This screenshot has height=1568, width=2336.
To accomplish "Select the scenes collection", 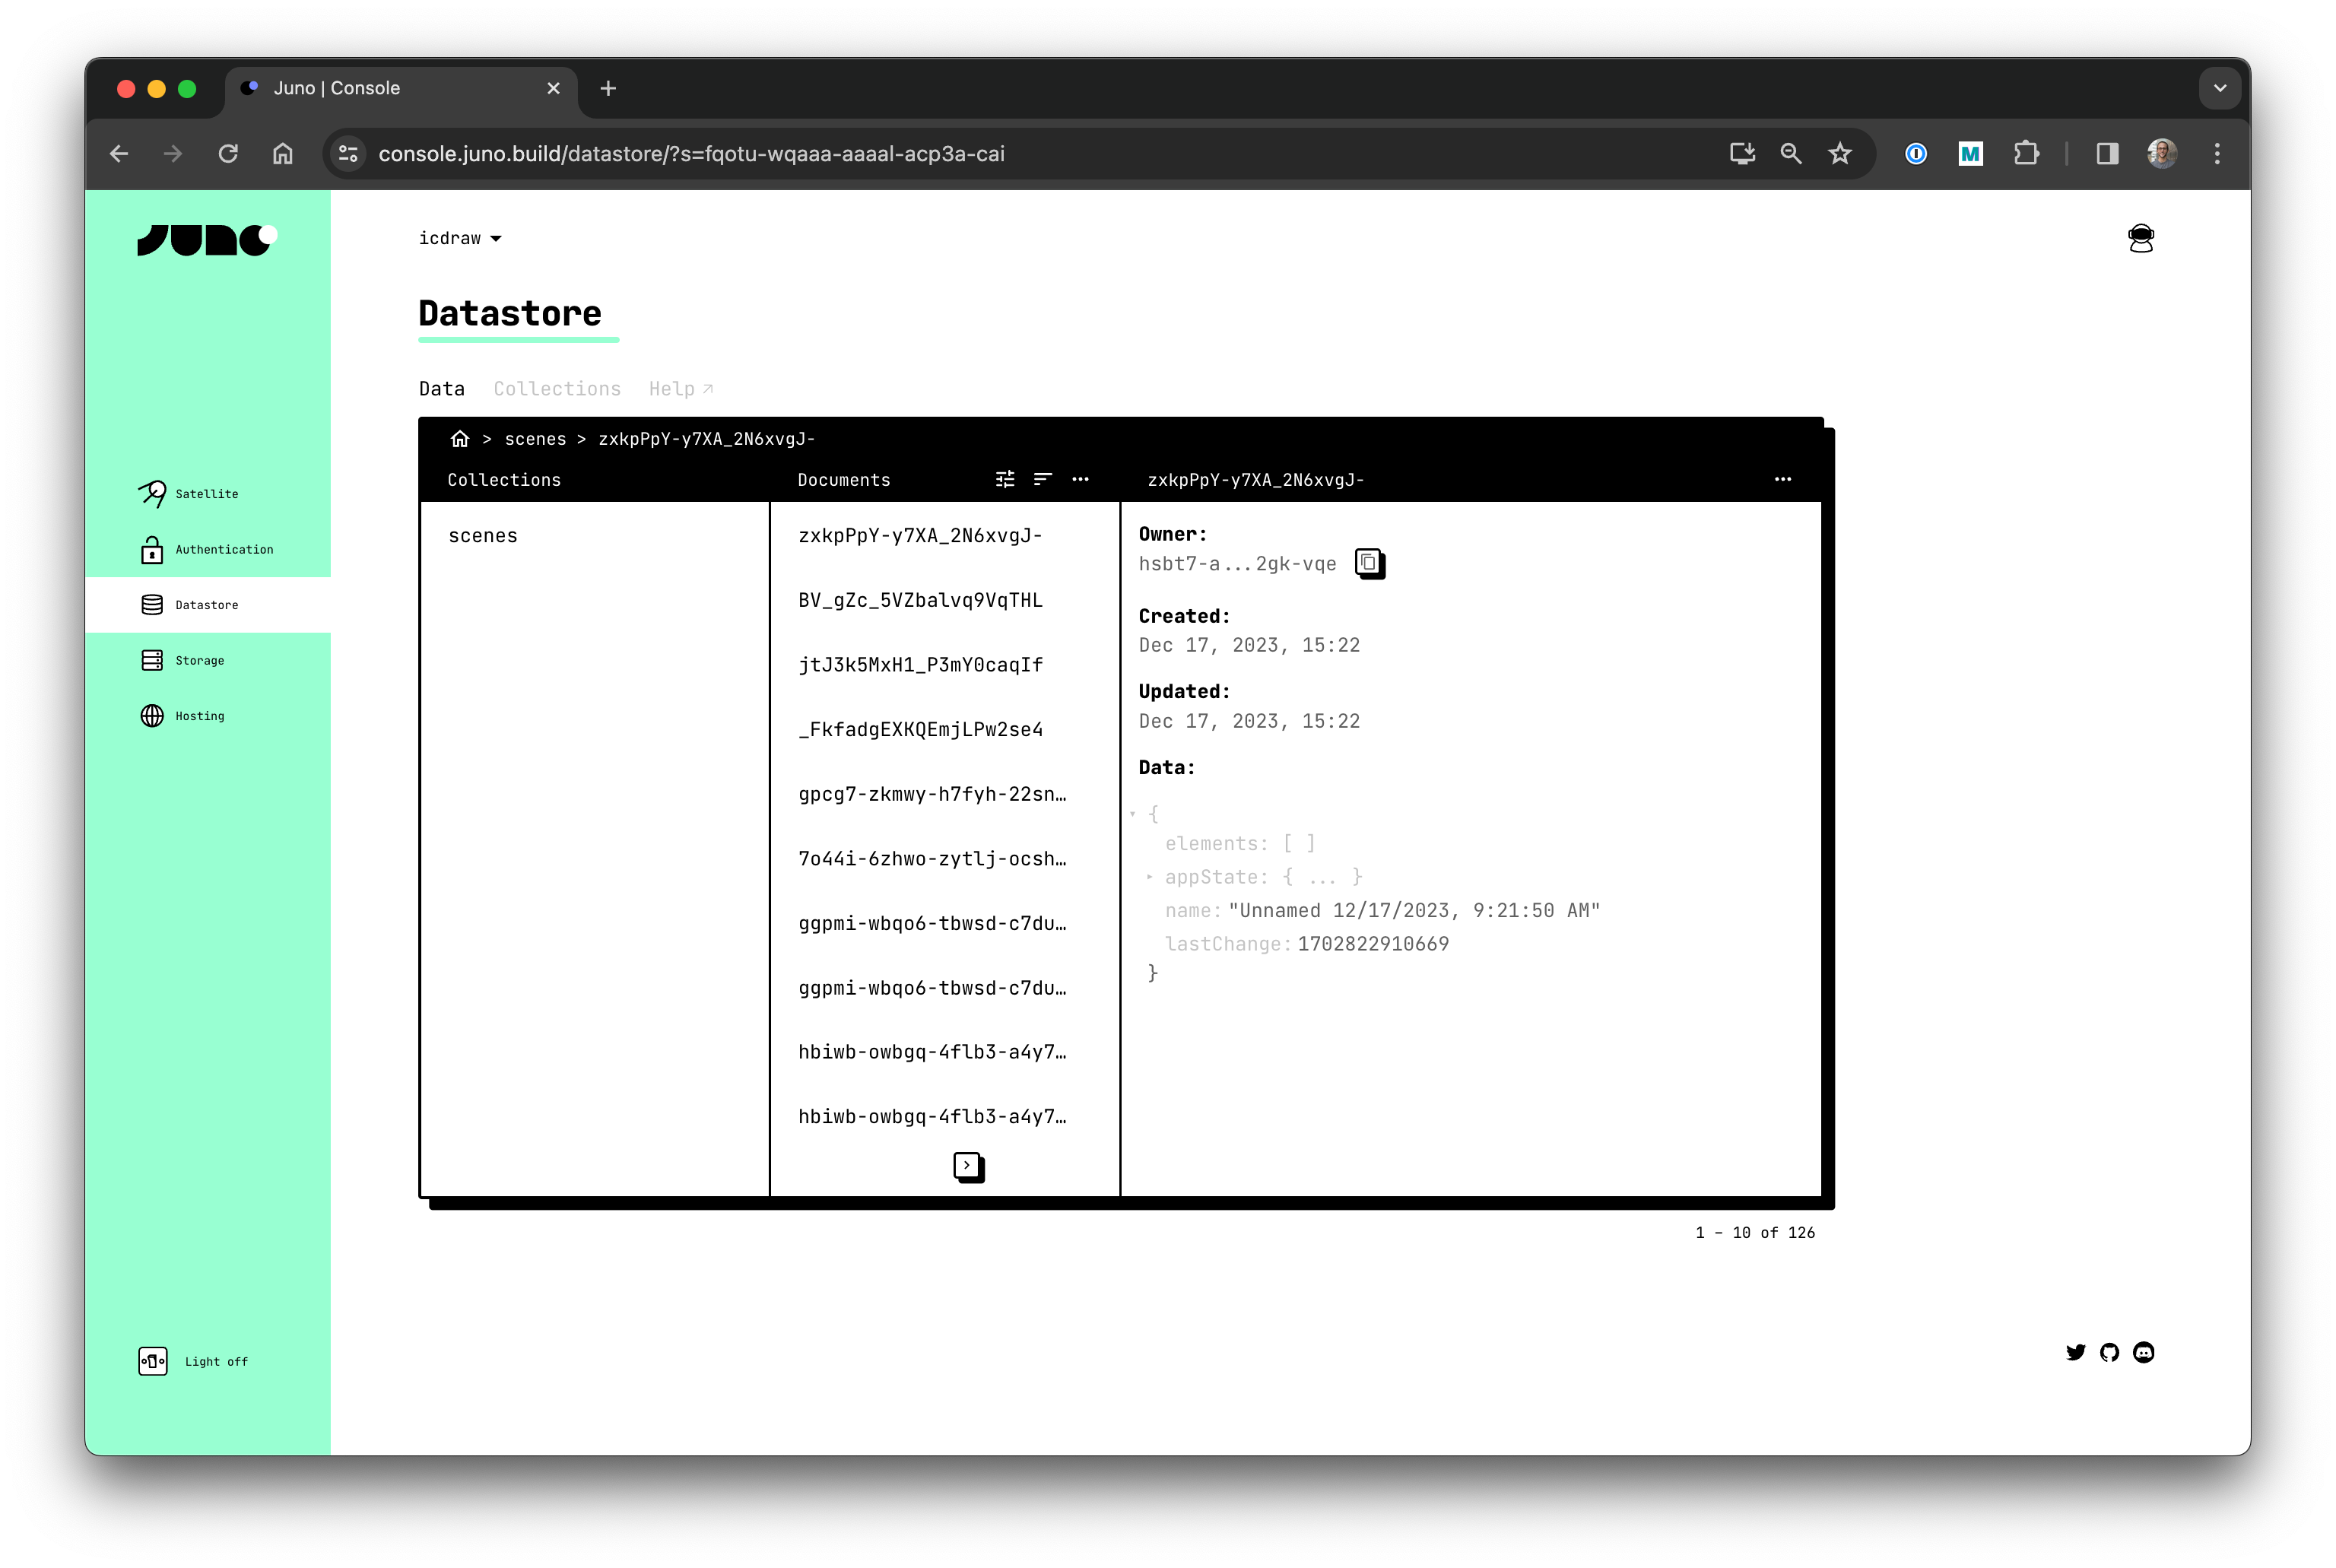I will tap(483, 536).
